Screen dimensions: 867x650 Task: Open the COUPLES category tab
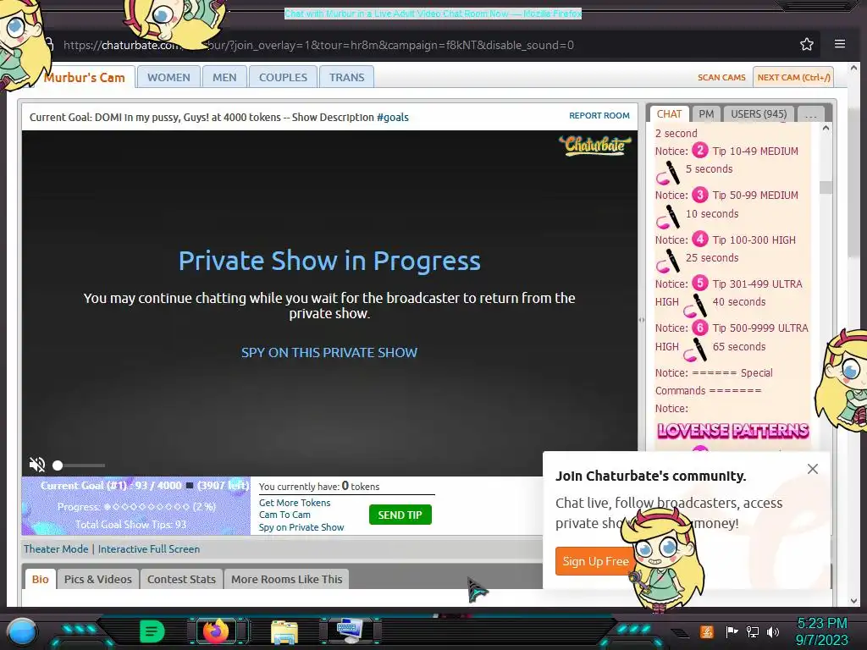283,77
